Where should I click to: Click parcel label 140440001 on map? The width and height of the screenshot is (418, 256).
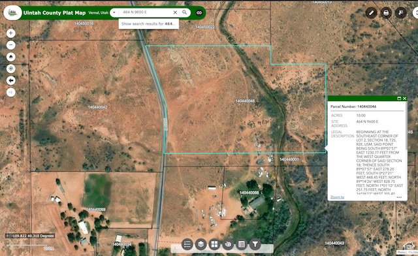pyautogui.click(x=289, y=159)
